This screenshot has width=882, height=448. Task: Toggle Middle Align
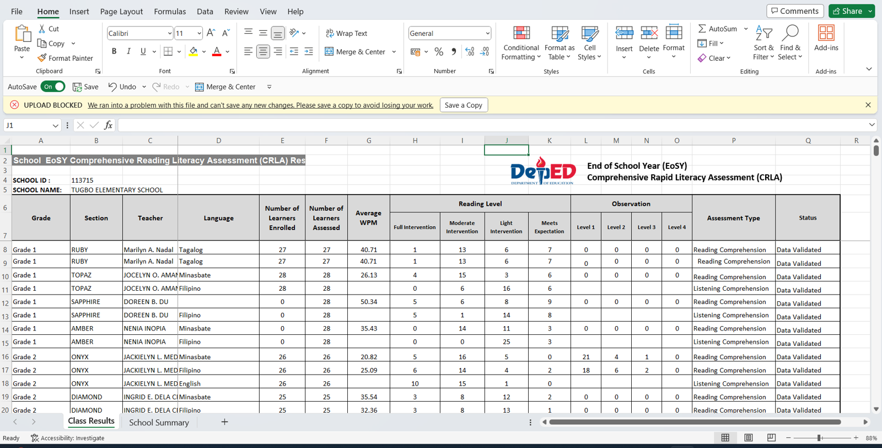coord(263,33)
